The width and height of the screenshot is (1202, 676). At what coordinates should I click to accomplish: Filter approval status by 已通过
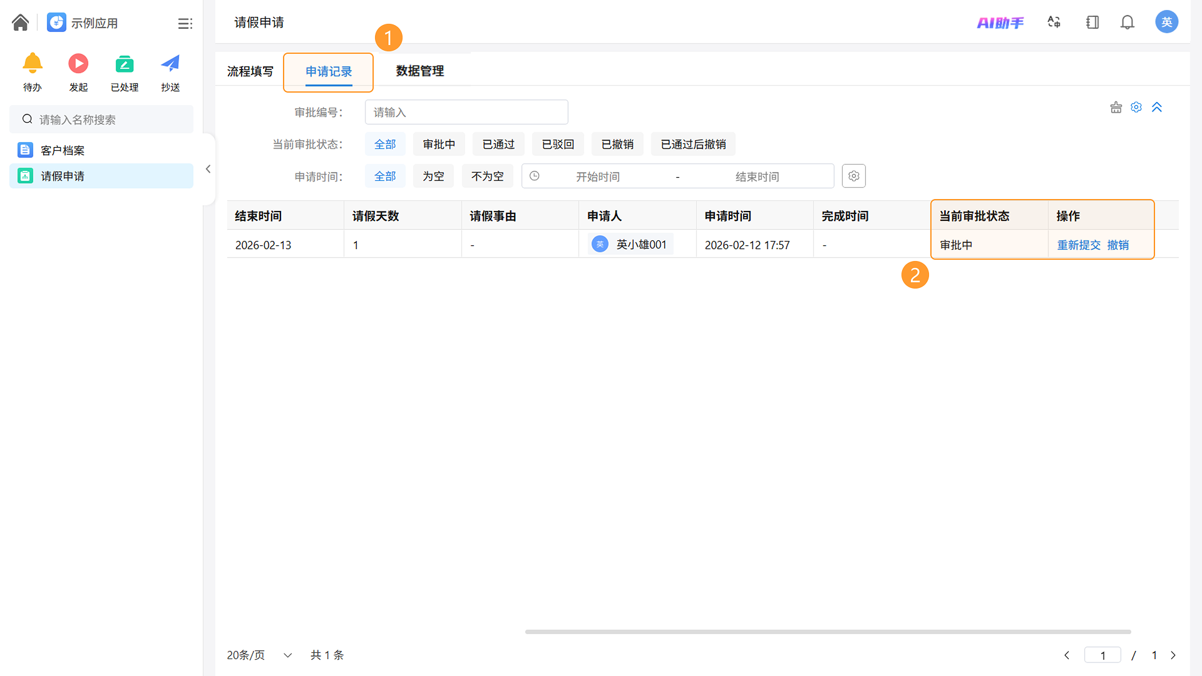498,145
